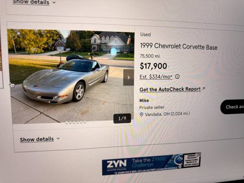
Task: Open the 1999 Chevrolet Corvette Base listing title
Action: click(179, 46)
